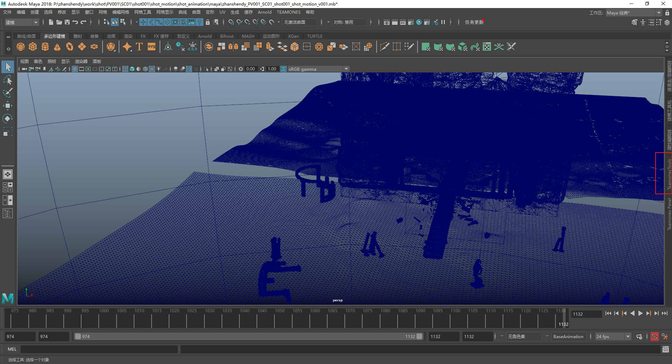Image resolution: width=672 pixels, height=364 pixels.
Task: Select the Rotate tool in the toolbox
Action: tap(7, 119)
